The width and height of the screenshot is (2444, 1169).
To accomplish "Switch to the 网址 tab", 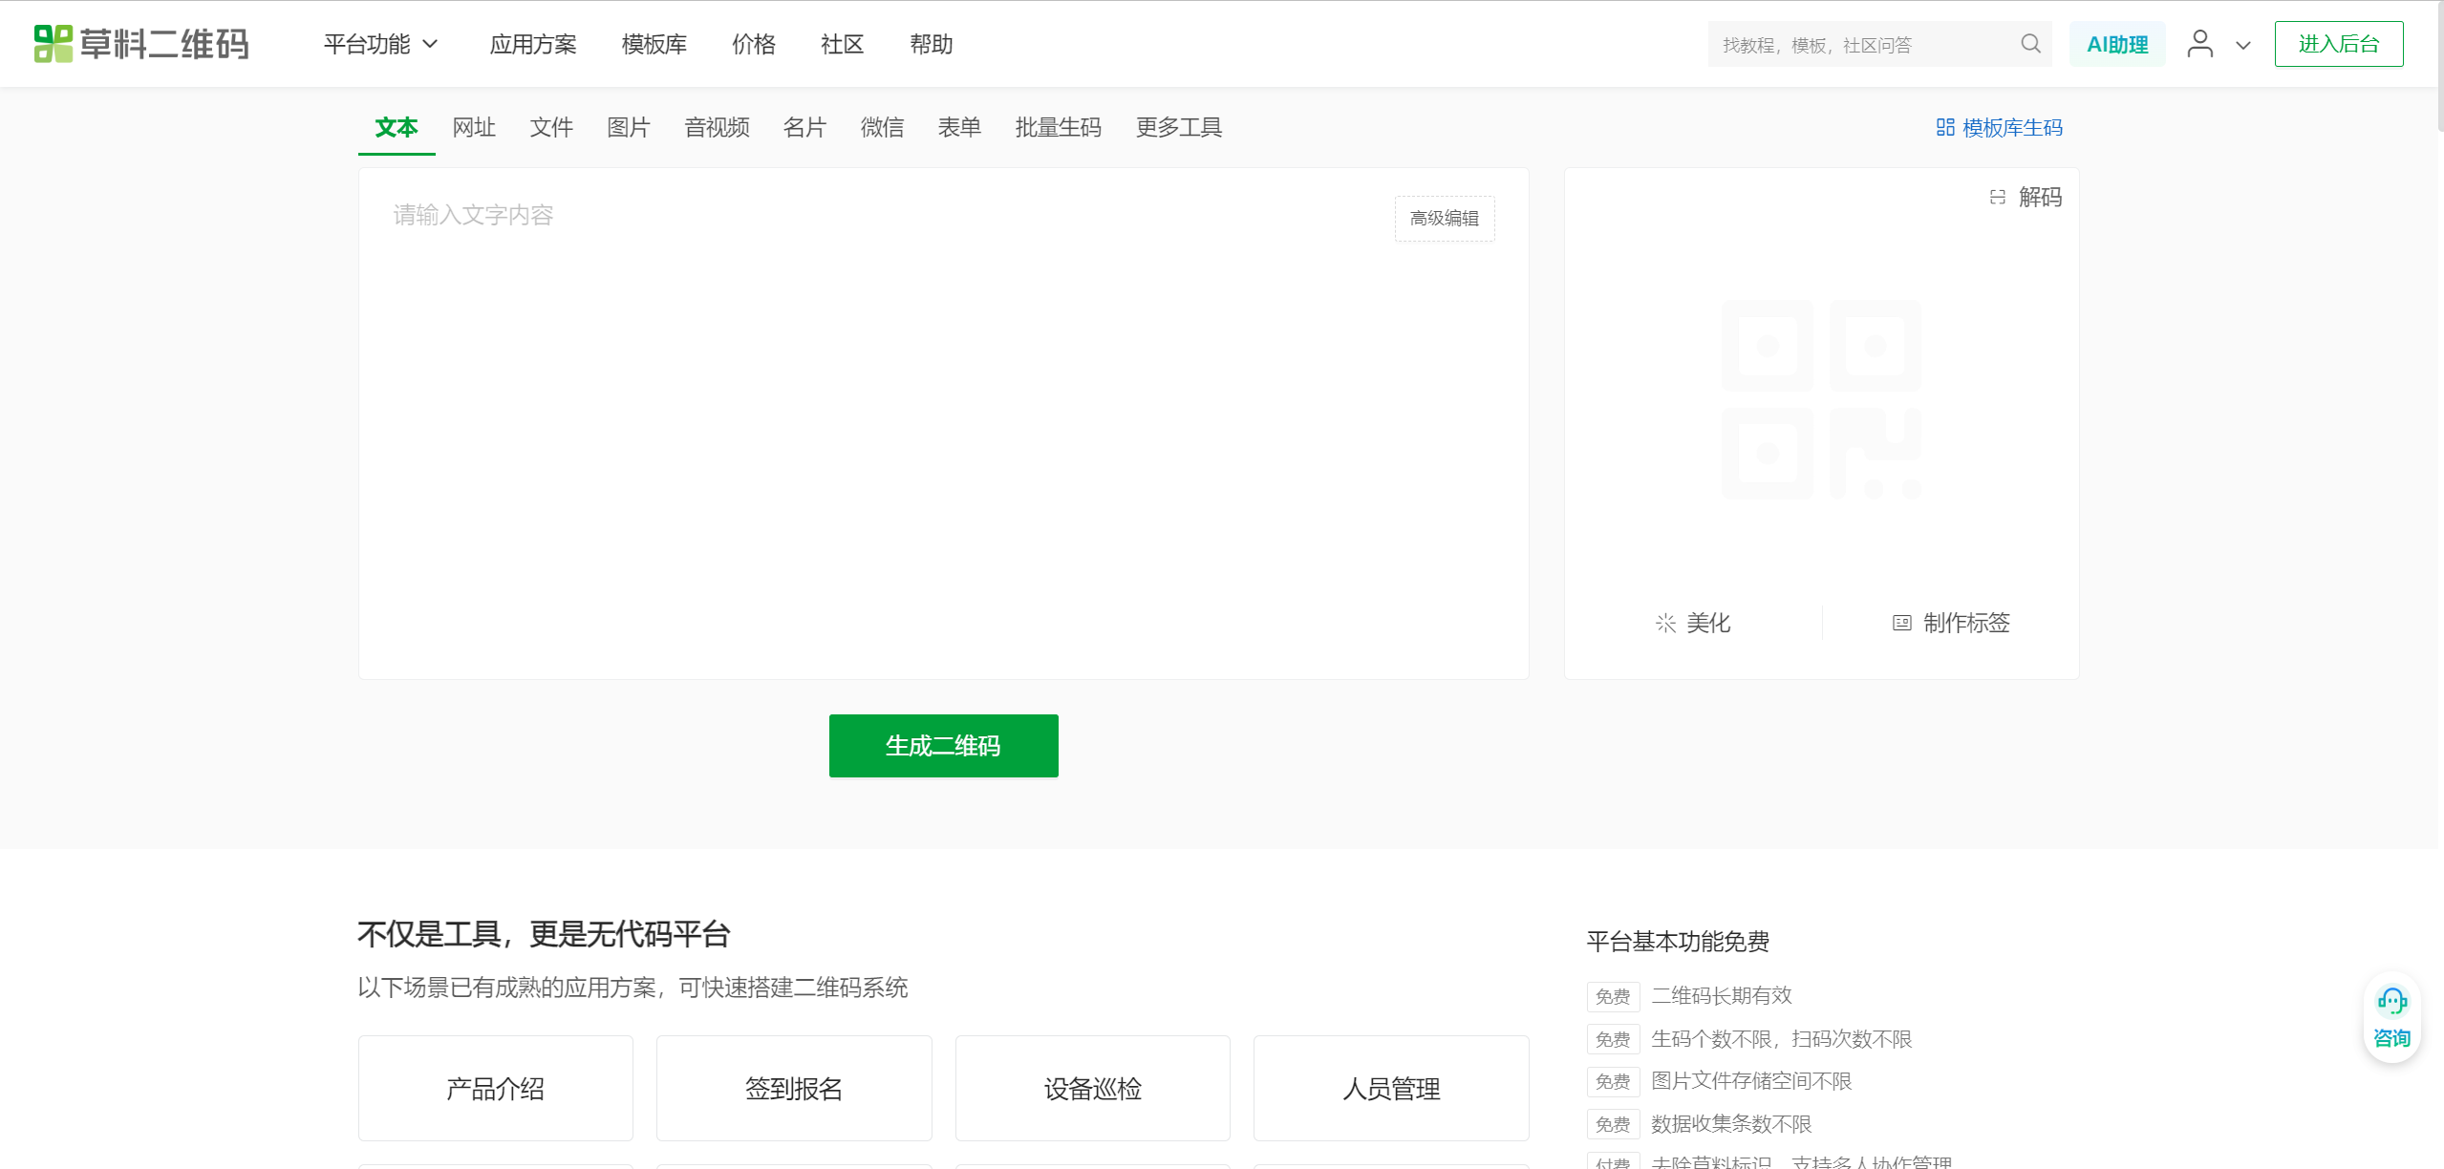I will coord(474,127).
